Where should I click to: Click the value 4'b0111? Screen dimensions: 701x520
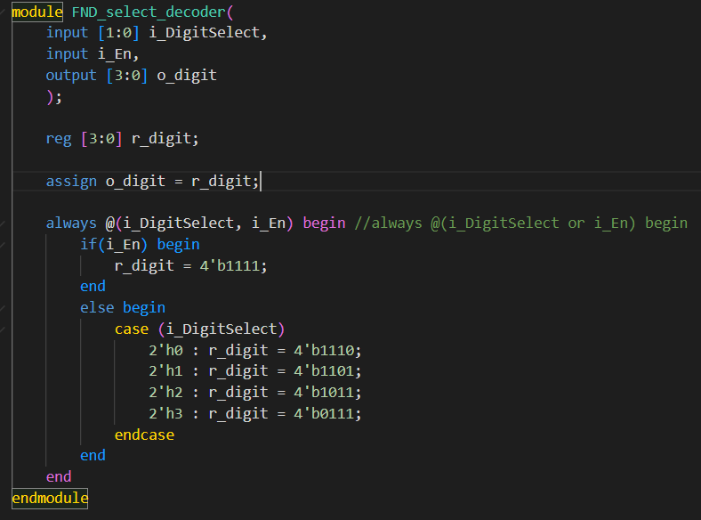(324, 413)
